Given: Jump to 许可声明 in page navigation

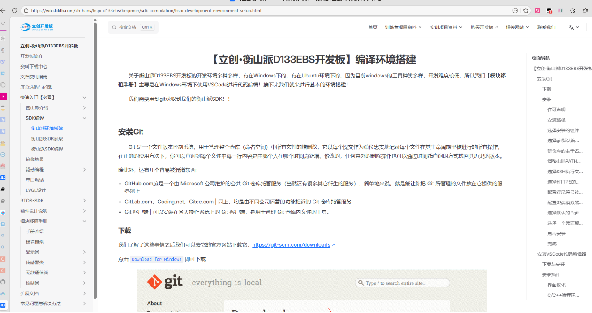Looking at the screenshot, I should pos(556,110).
